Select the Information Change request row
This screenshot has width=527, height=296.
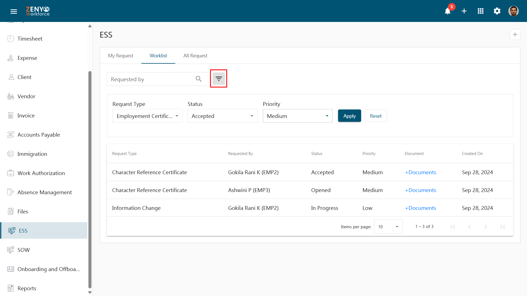tap(310, 208)
